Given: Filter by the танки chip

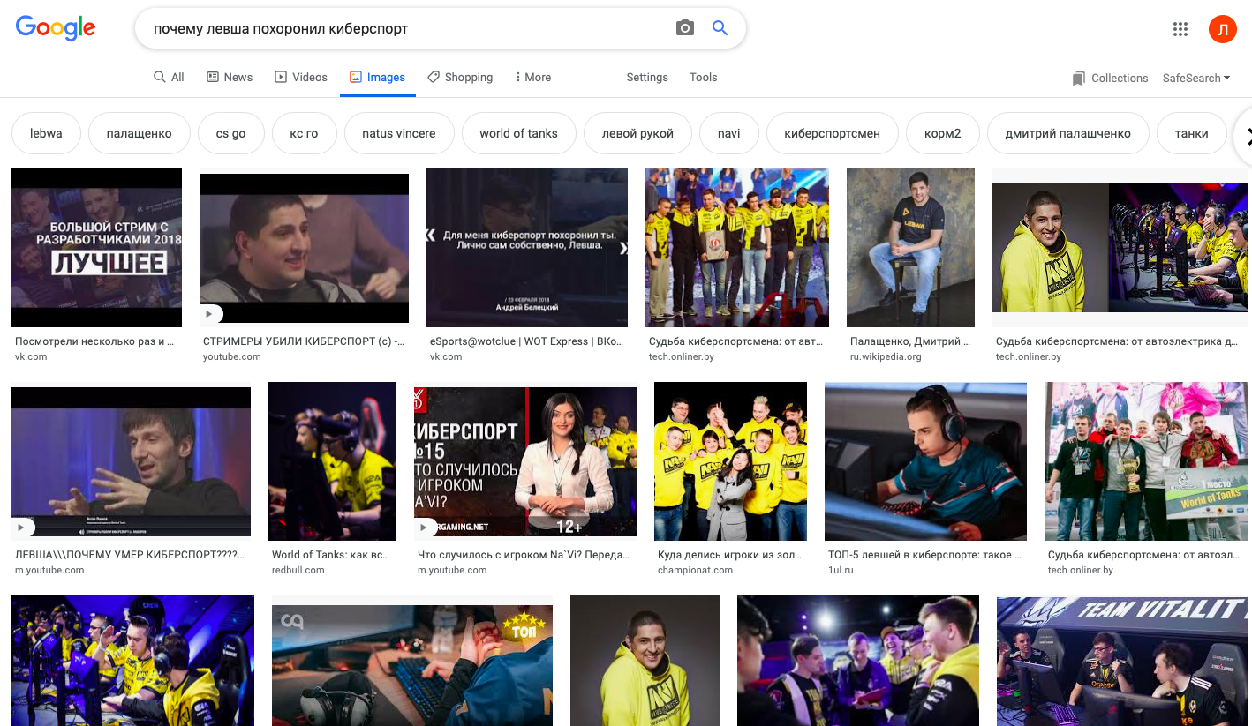Looking at the screenshot, I should (x=1192, y=133).
